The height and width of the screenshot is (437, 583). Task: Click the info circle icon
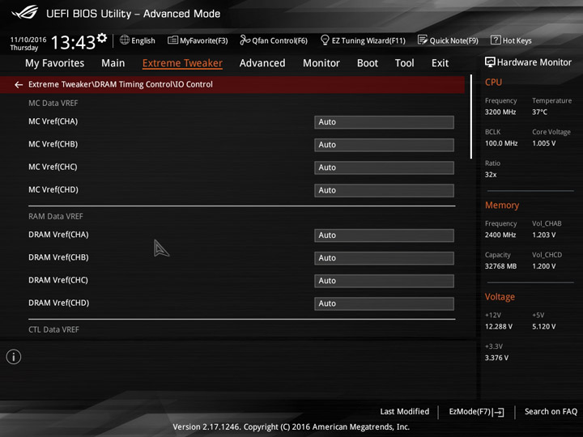(14, 357)
